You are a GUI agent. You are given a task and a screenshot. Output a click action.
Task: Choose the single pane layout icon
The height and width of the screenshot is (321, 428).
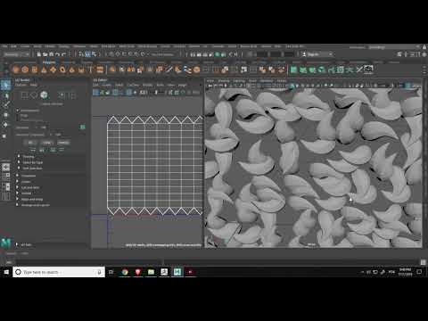6,168
